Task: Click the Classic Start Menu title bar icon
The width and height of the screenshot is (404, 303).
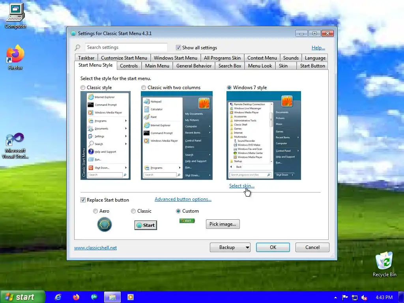Action: (73, 33)
